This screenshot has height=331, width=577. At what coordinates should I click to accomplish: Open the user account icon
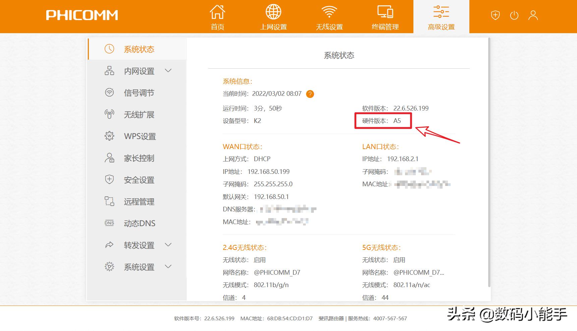(533, 15)
